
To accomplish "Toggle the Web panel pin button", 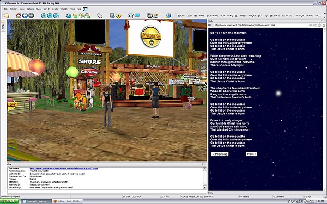I will [x=322, y=21].
